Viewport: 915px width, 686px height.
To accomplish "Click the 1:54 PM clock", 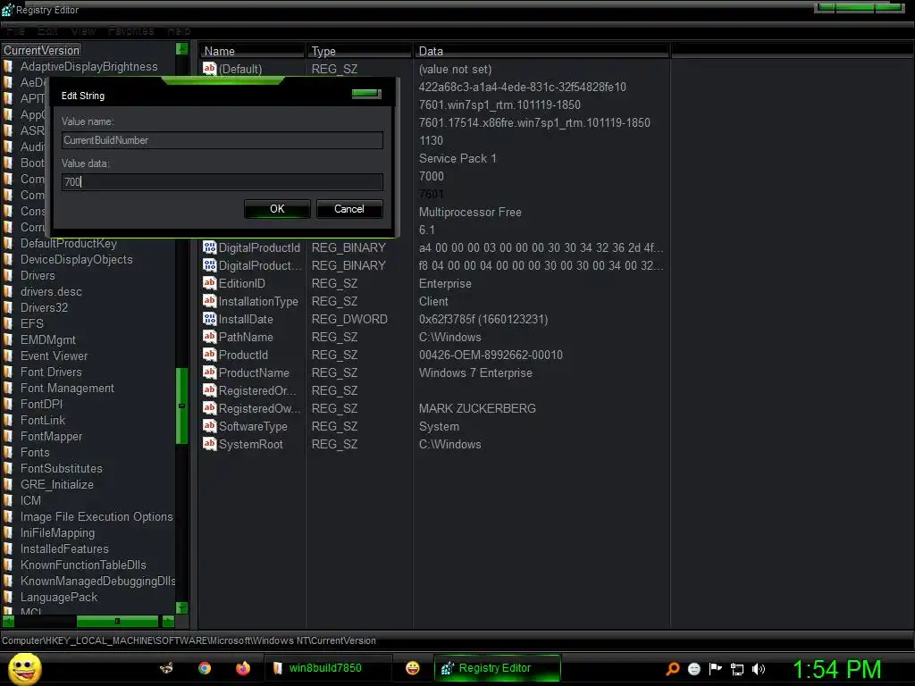I will (x=837, y=669).
